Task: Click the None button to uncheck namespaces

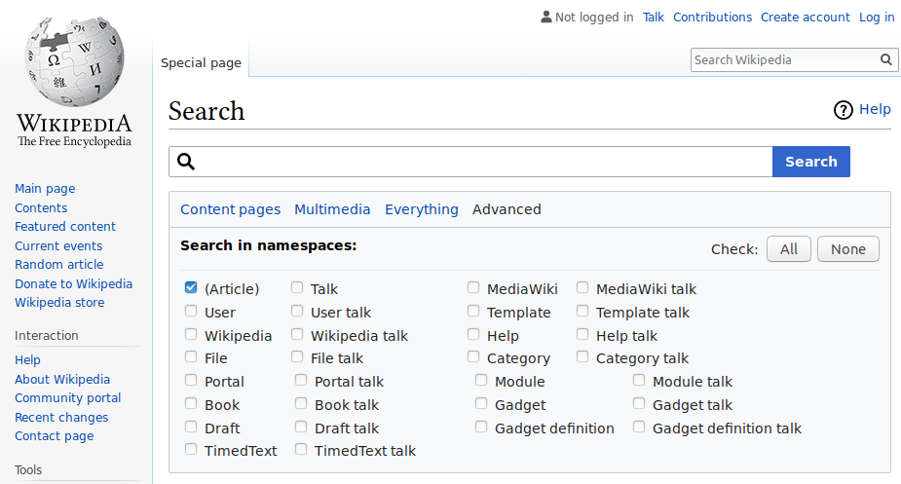Action: (847, 249)
